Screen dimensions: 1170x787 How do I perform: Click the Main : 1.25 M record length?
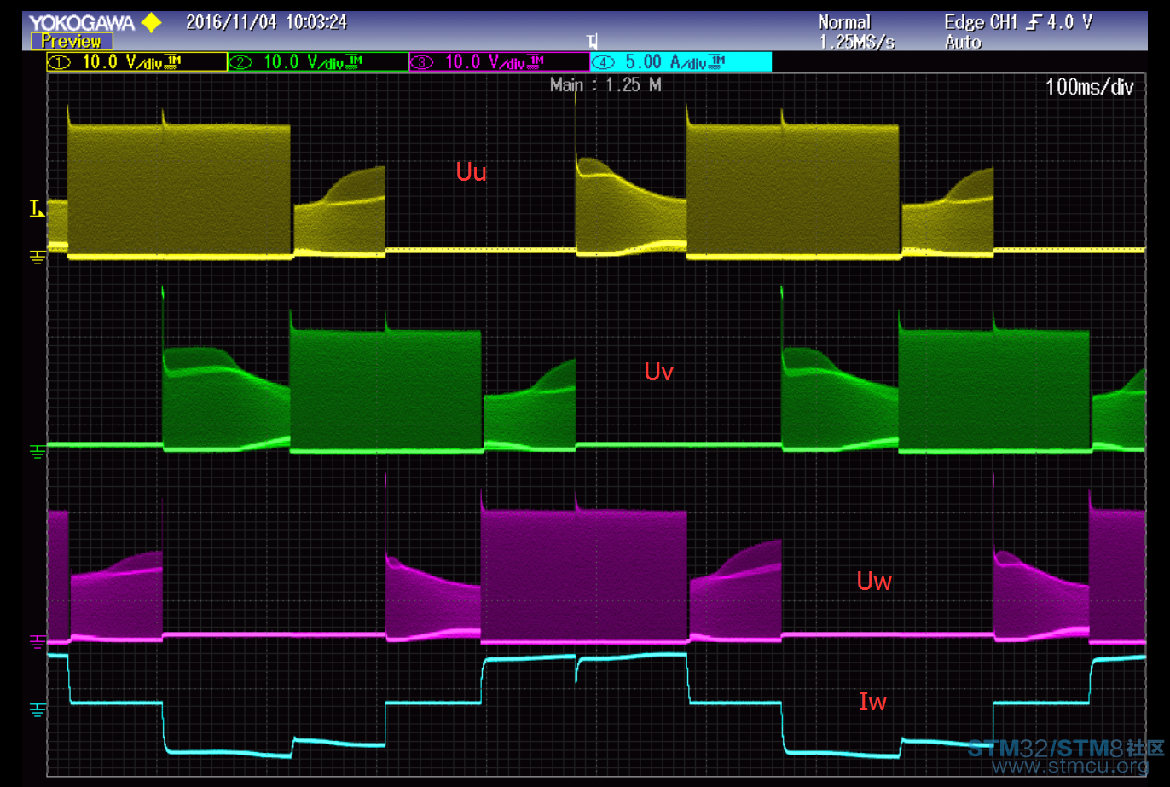tap(605, 84)
